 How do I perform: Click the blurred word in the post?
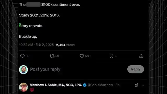33,5
